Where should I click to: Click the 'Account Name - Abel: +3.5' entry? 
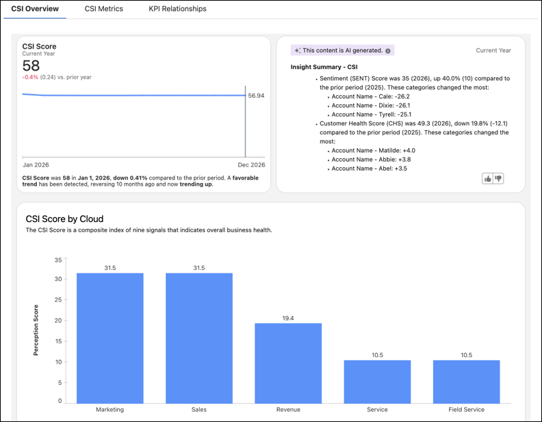tap(369, 169)
